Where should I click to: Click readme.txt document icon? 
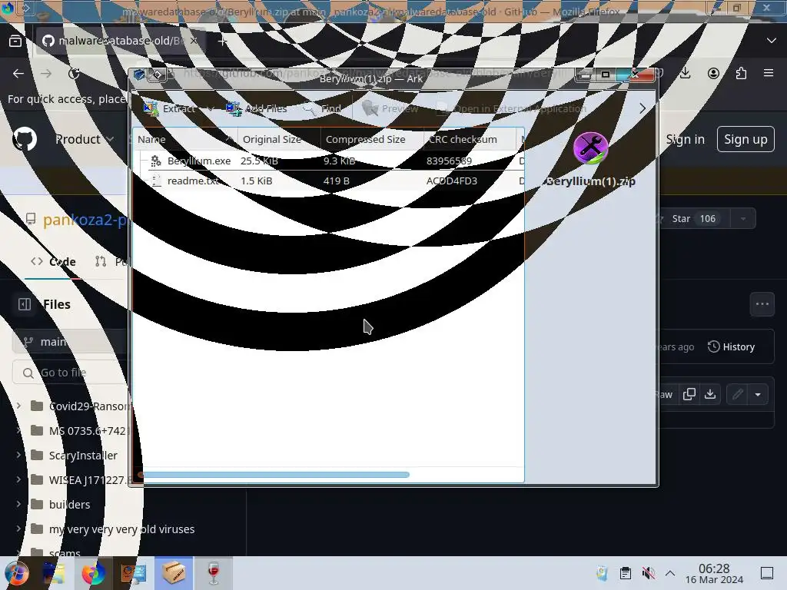pyautogui.click(x=156, y=181)
